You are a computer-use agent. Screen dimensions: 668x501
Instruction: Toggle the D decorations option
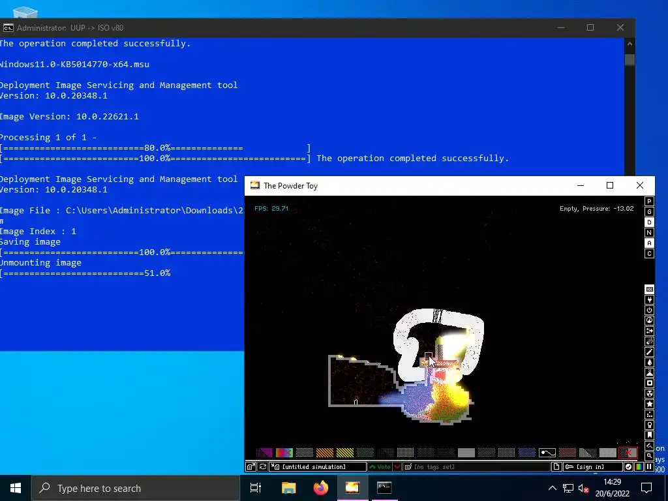[x=649, y=222]
